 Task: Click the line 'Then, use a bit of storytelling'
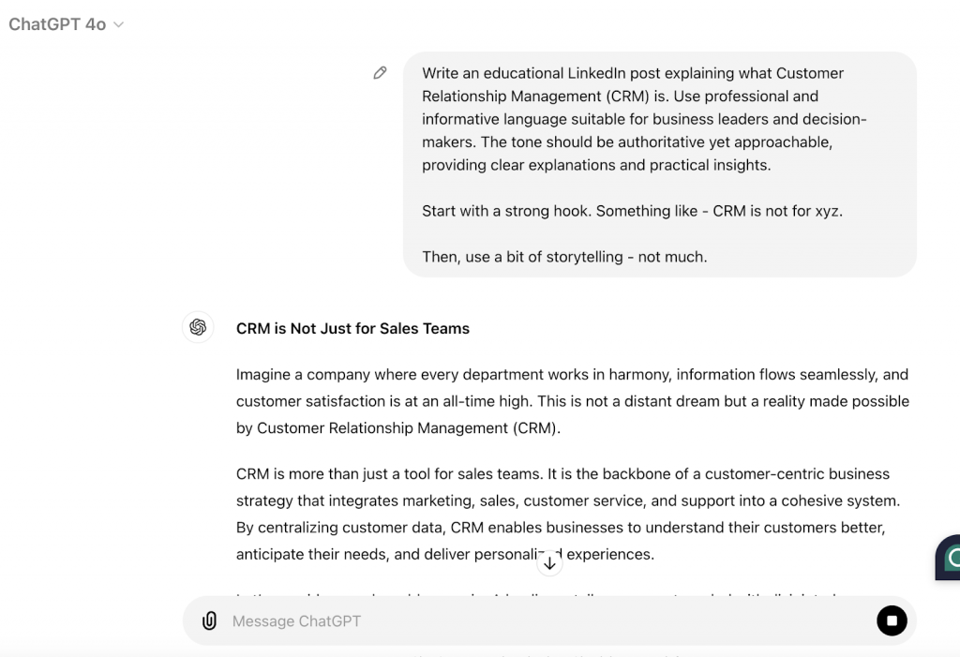click(564, 257)
